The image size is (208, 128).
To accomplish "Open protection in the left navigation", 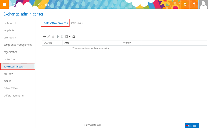I will click(x=9, y=59).
